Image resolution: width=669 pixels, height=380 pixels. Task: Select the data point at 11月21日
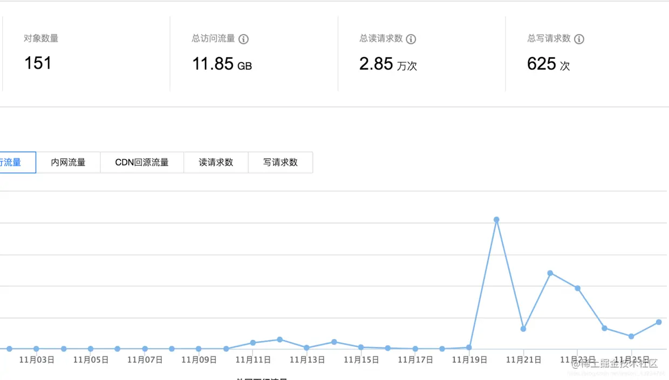(523, 328)
